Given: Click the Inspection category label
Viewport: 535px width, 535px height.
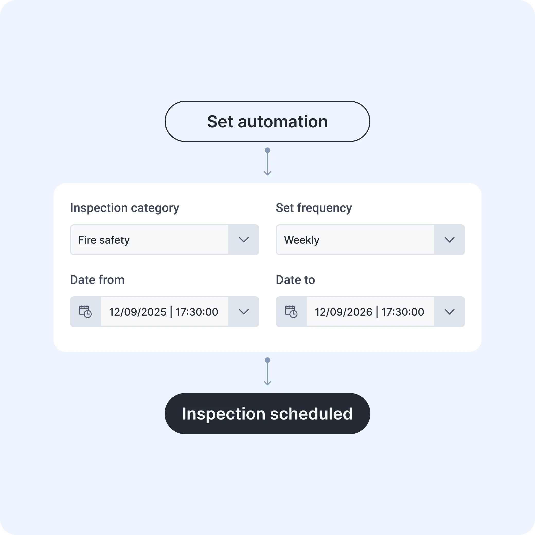Looking at the screenshot, I should (x=124, y=208).
